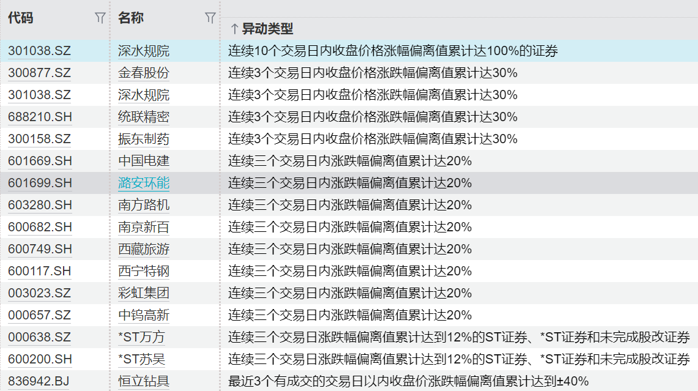
Task: Select code 300158.SZ
Action: 39,139
